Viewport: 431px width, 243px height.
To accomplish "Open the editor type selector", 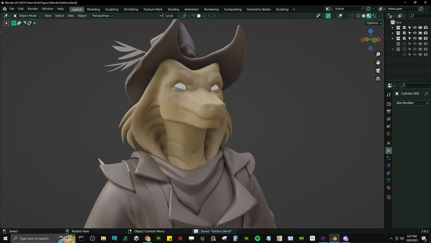I will 6,16.
